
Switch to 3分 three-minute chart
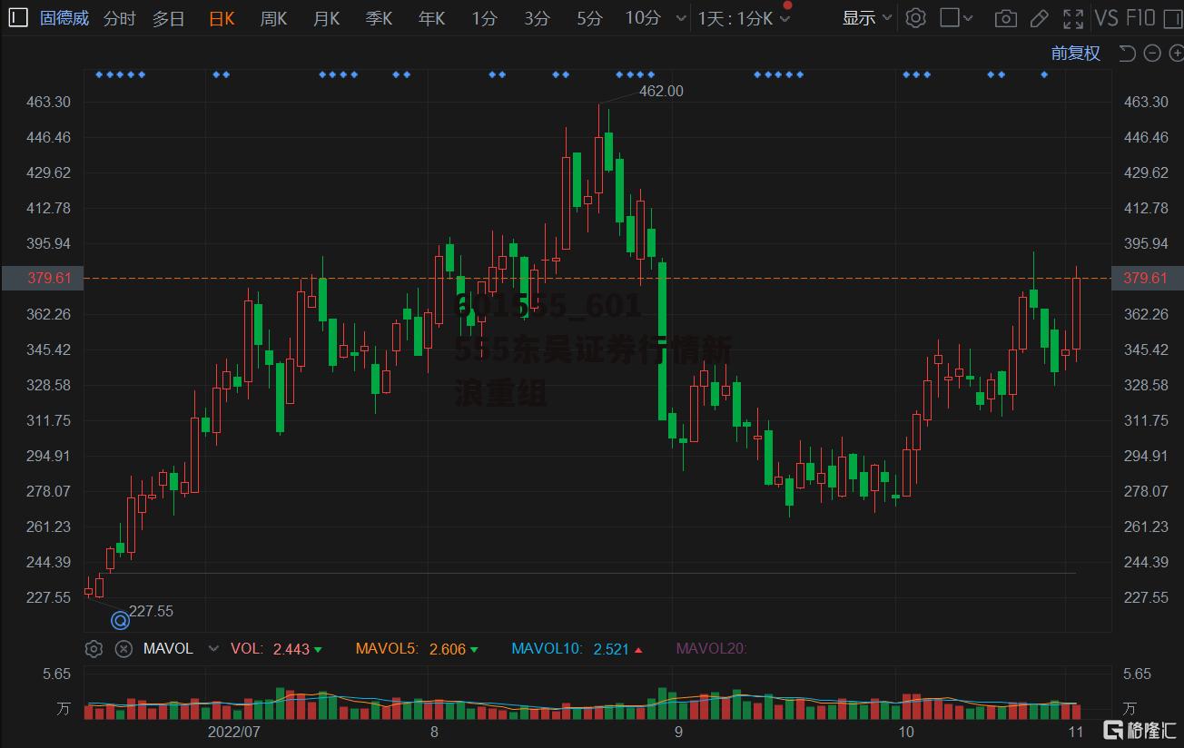(x=537, y=18)
